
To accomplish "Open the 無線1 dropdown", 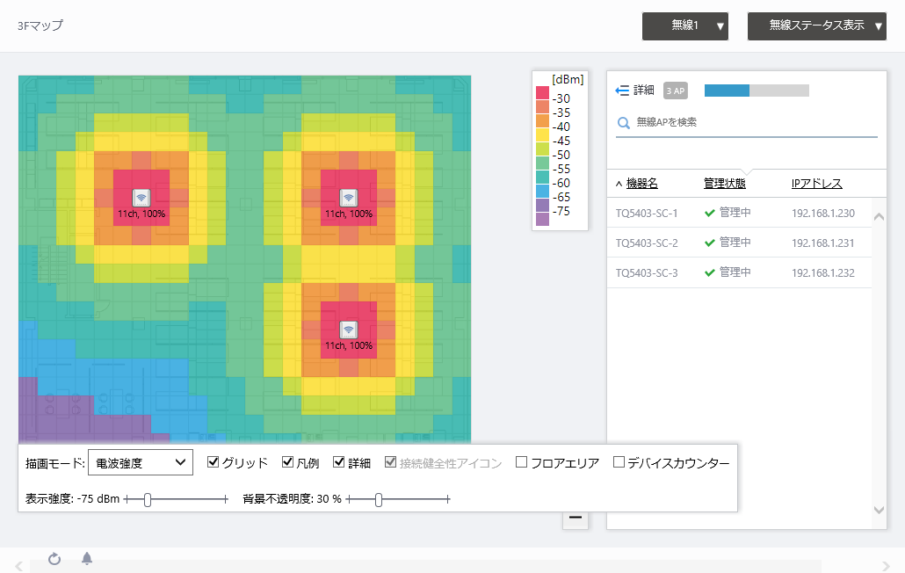I will pos(685,26).
